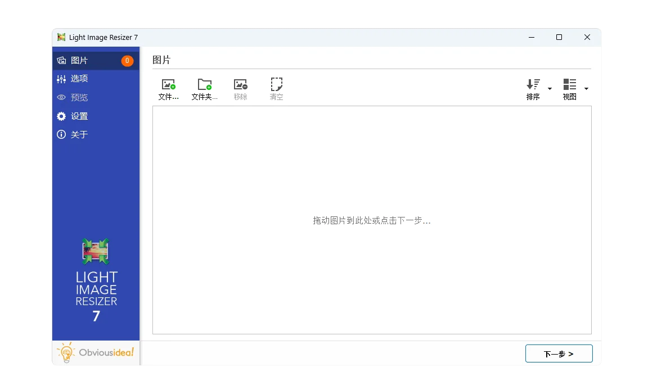Screen dimensions: 648x390
Task: Select the 图片 images sidebar icon
Action: tap(61, 60)
